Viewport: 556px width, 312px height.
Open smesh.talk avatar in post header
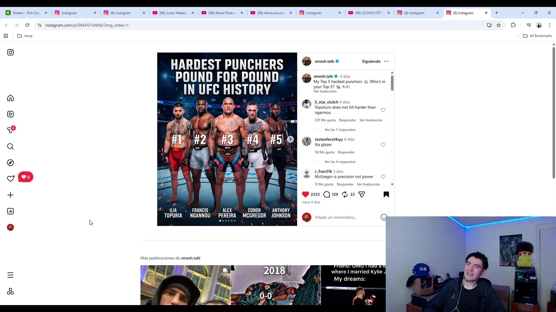point(307,62)
